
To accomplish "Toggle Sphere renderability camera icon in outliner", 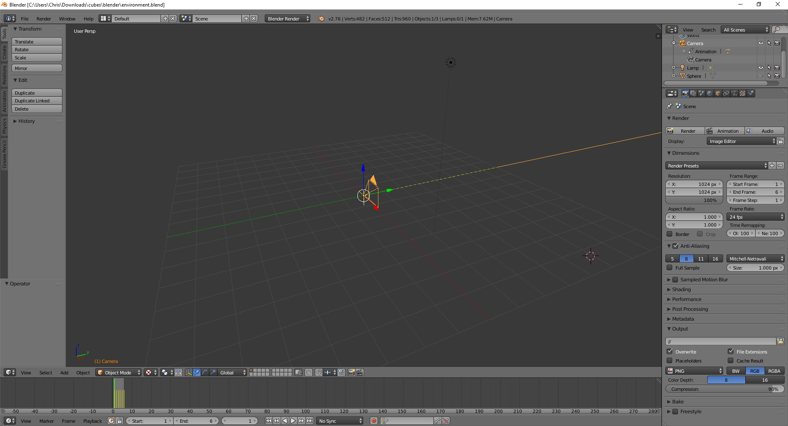I will [x=777, y=76].
